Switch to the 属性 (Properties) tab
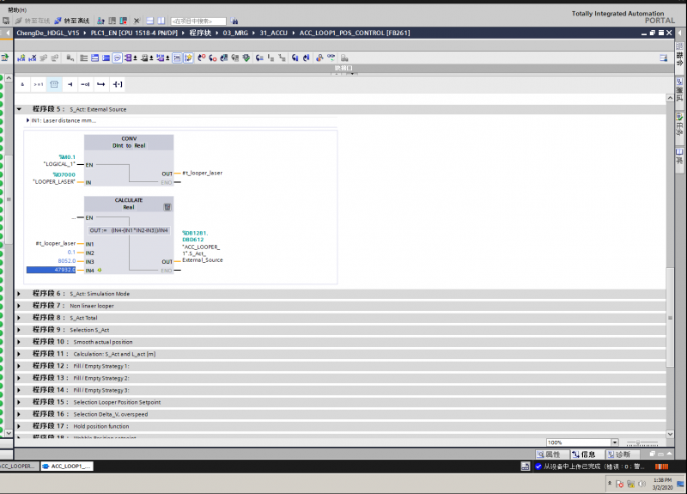This screenshot has width=687, height=494. coord(549,454)
